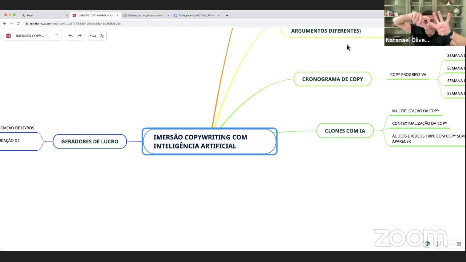466x262 pixels.
Task: Click the insert topic toolbar icon
Action: click(x=93, y=36)
